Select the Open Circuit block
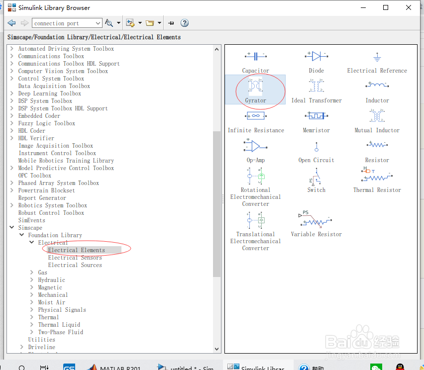Image resolution: width=424 pixels, height=370 pixels. click(x=316, y=152)
